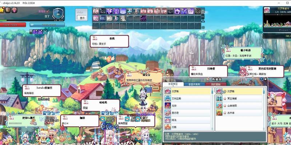Use the second-row teal item slot showing 72
Image resolution: width=291 pixels, height=145 pixels.
[116, 18]
